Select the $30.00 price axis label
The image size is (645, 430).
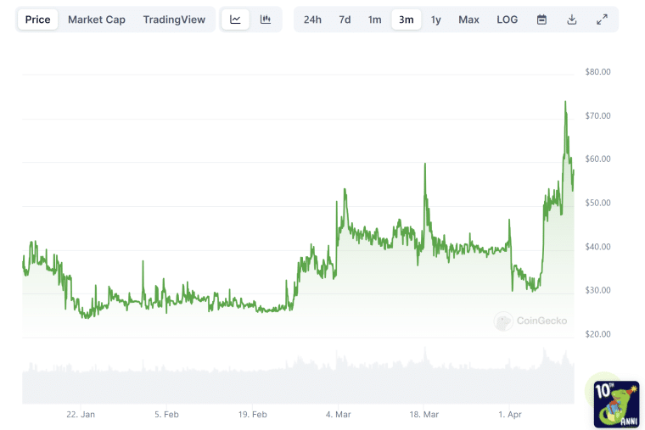pyautogui.click(x=597, y=290)
